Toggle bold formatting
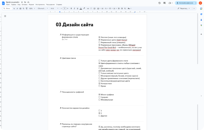The width and height of the screenshot is (204, 130). [x=71, y=8]
